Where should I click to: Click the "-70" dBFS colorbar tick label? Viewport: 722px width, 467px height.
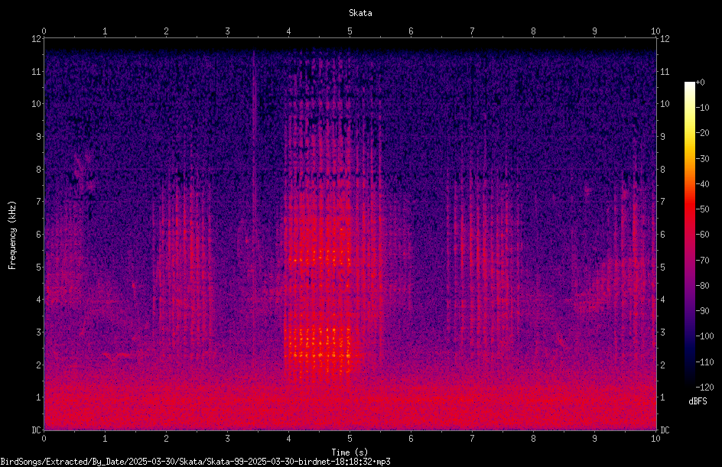coord(702,261)
